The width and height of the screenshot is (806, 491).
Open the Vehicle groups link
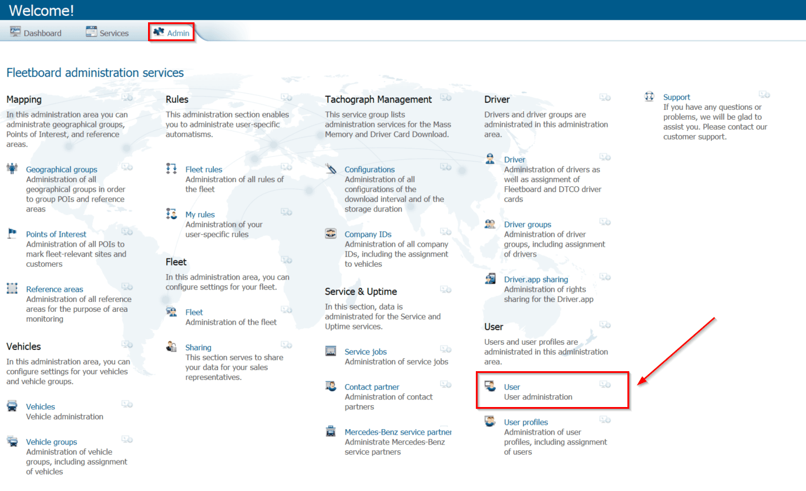point(51,442)
